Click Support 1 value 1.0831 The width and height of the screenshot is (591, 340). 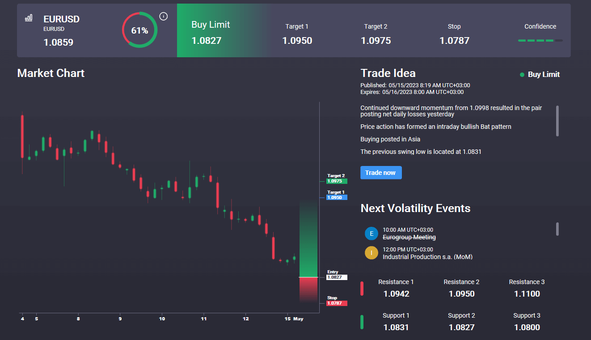coord(396,327)
